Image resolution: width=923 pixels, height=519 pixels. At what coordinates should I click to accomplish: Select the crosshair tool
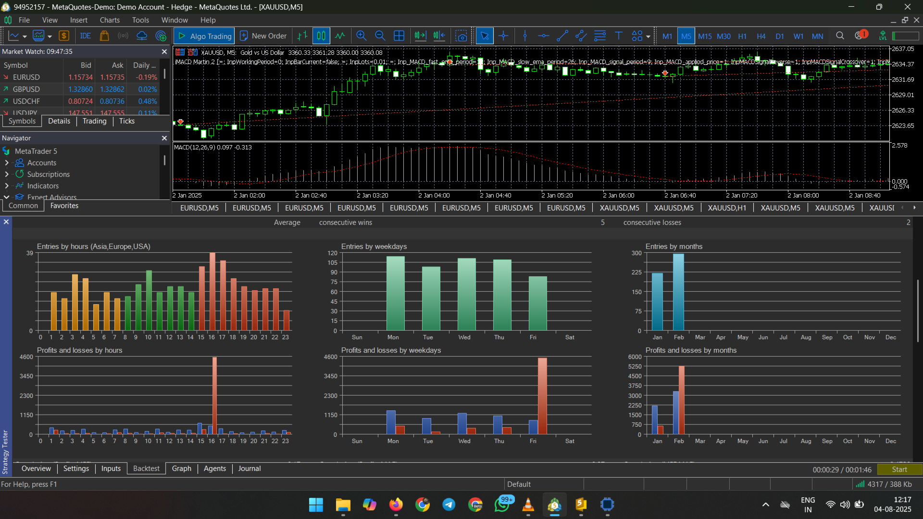(x=503, y=36)
